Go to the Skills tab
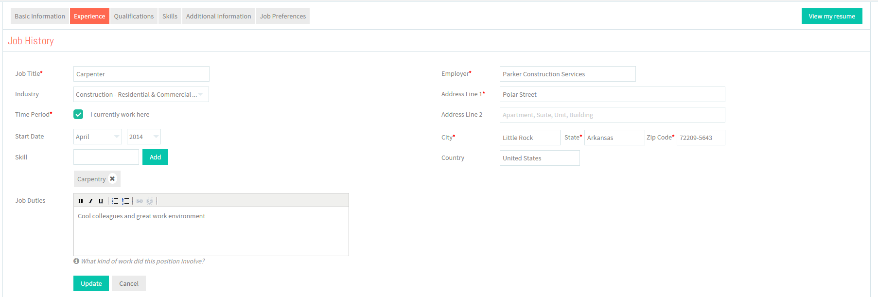This screenshot has height=297, width=878. click(170, 16)
